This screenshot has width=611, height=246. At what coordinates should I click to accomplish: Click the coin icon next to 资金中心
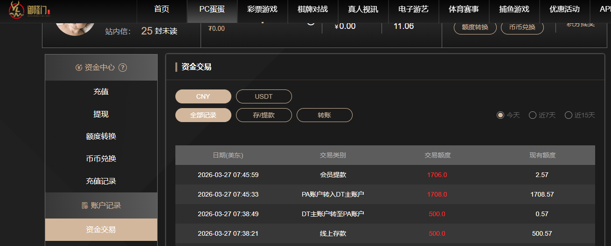coord(79,68)
